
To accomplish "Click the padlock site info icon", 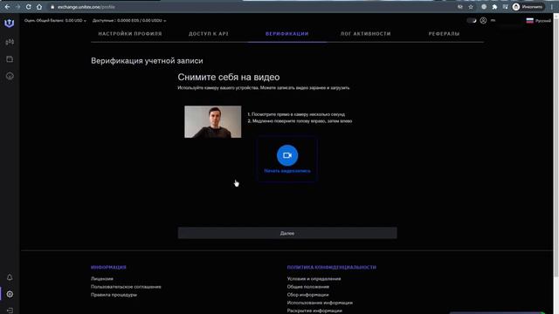I will (x=52, y=7).
